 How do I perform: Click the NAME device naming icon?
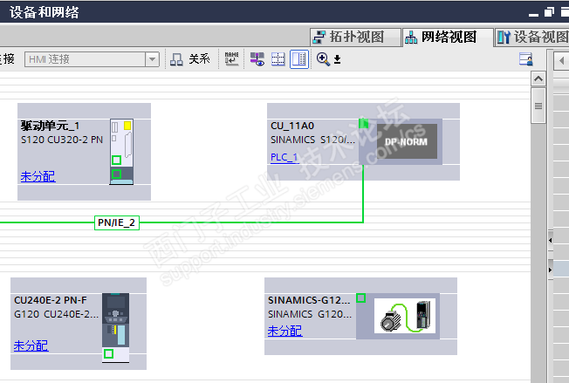pyautogui.click(x=231, y=59)
